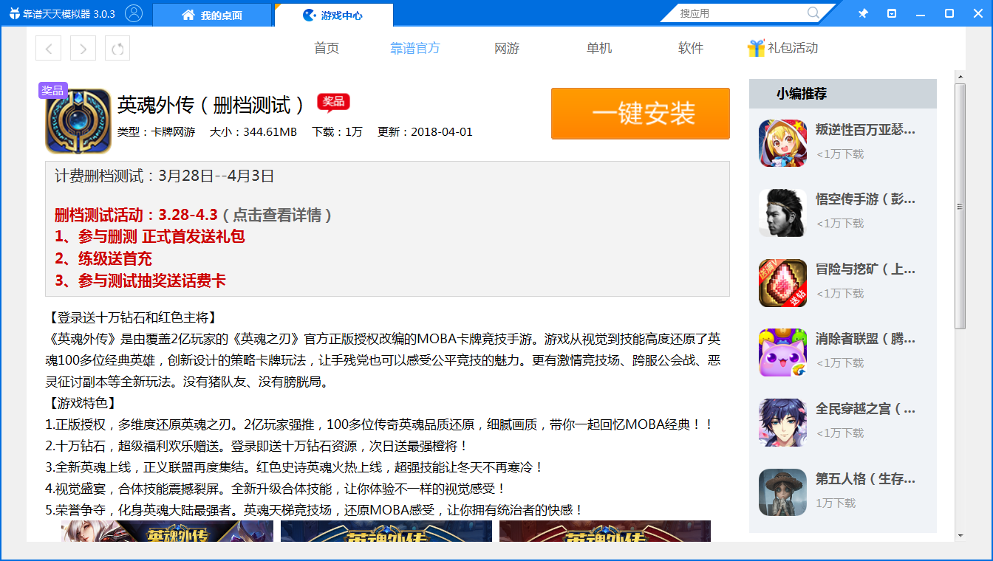Open the 消除者联盟 game icon
This screenshot has width=993, height=561.
(x=782, y=352)
